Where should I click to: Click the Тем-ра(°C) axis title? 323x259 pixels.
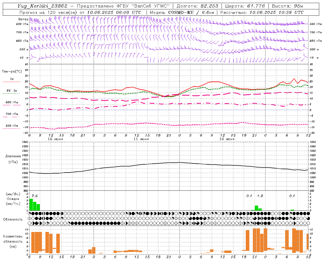[12, 71]
